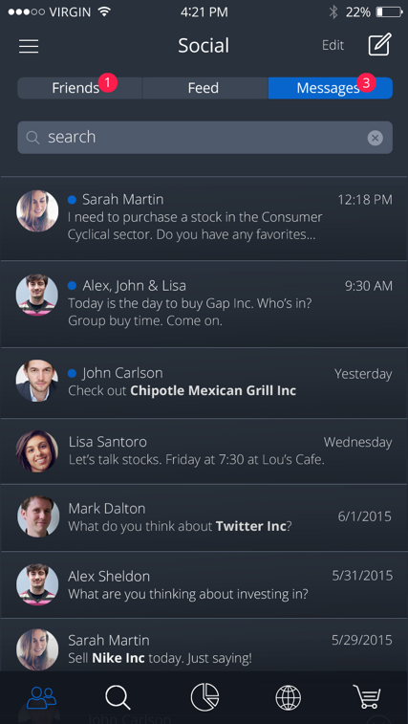Tap the Bluetooth icon in the status bar

tap(333, 12)
